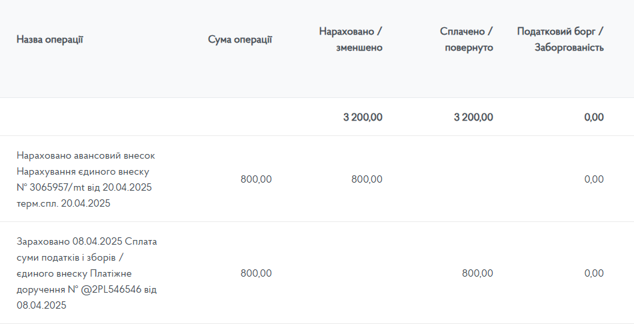
Task: Select 'Податковий борг / Заборгованість' column header
Action: (x=561, y=39)
